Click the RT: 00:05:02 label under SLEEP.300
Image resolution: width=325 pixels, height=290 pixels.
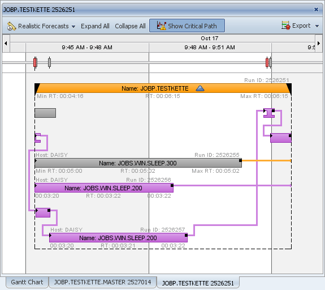pos(138,171)
